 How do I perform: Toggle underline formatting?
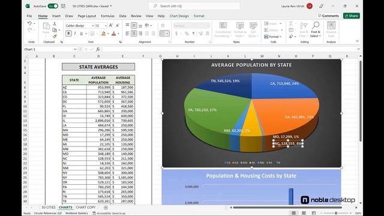click(x=81, y=34)
